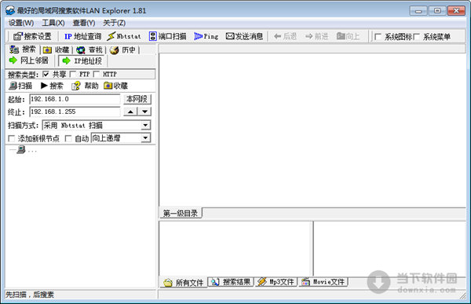471x304 pixels.
Task: Open 搜索设置 from the toolbar
Action: pos(32,36)
